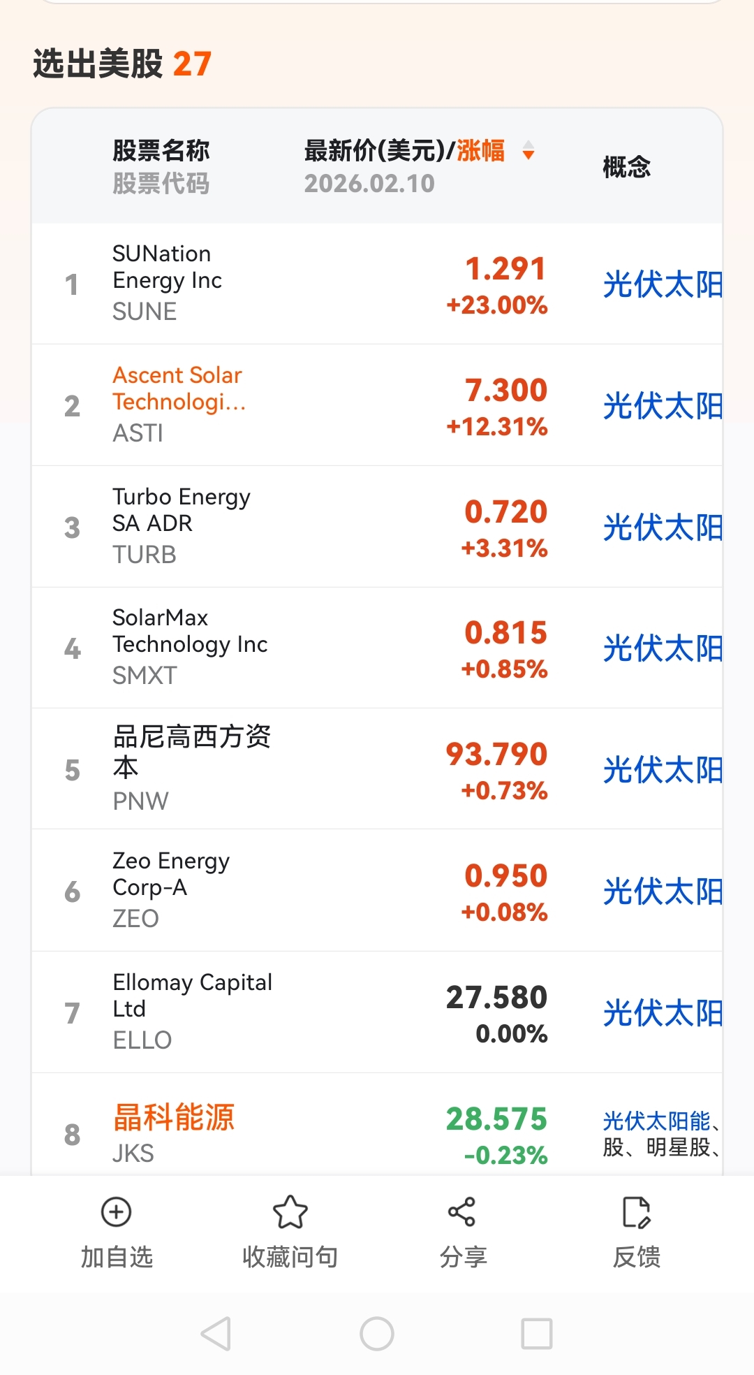Toggle sort order by price change arrow

click(x=528, y=151)
